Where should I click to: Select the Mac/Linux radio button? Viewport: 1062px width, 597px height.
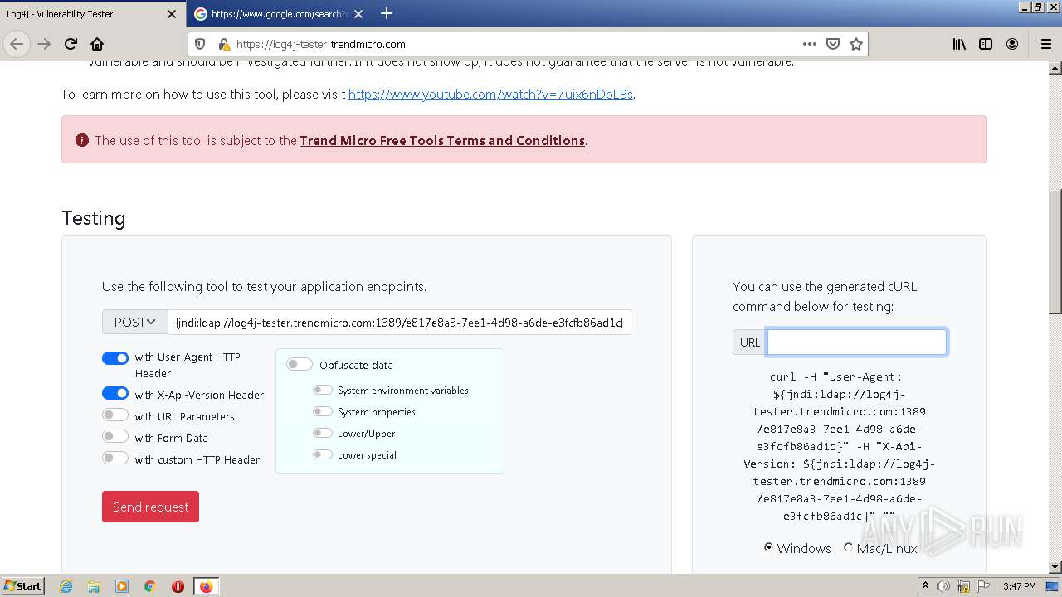pyautogui.click(x=848, y=547)
